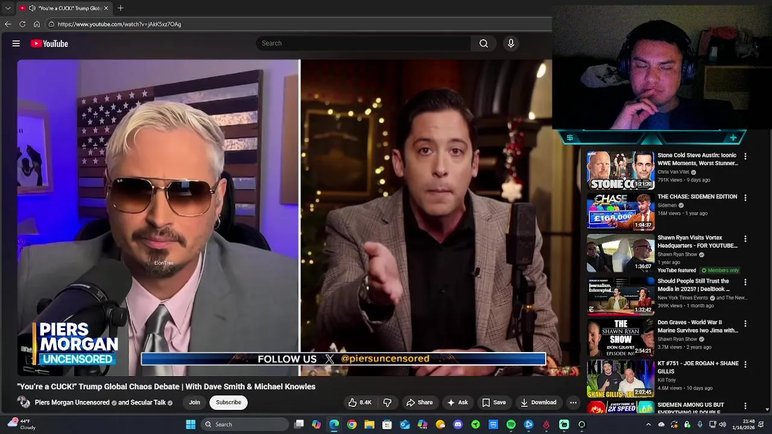Open options for Don Graves World War II video
The height and width of the screenshot is (434, 772).
tap(745, 324)
